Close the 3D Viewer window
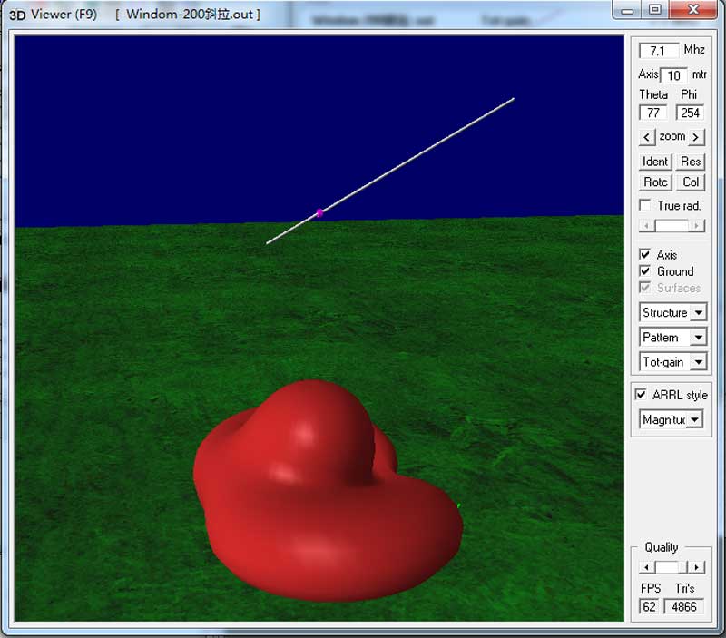This screenshot has width=726, height=638. point(693,10)
